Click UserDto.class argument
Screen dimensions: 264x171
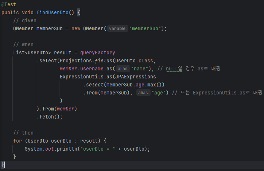click(x=134, y=61)
